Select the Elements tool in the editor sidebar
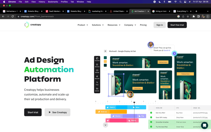The image size is (211, 132). 97,65
